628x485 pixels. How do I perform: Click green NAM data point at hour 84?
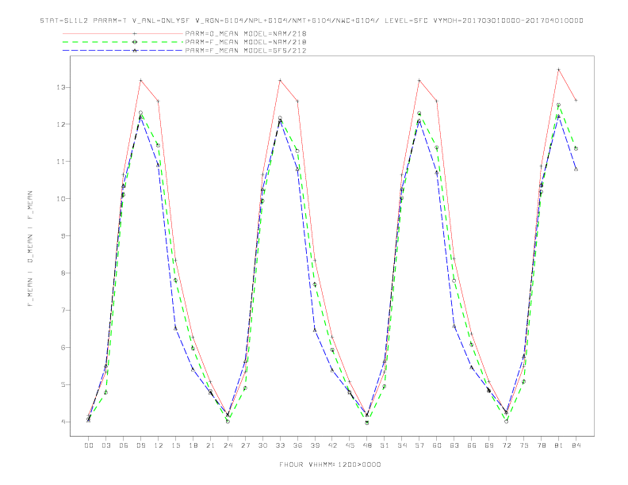576,148
